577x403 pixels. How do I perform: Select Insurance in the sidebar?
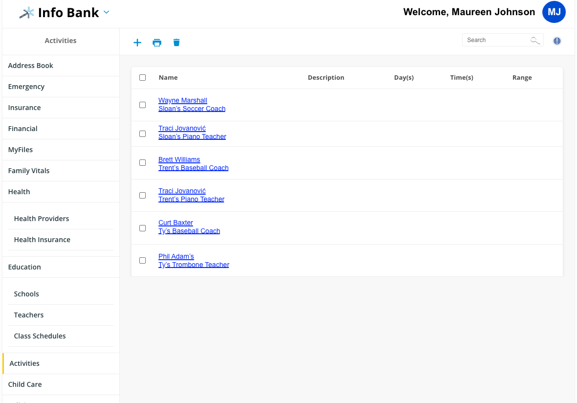(x=61, y=108)
